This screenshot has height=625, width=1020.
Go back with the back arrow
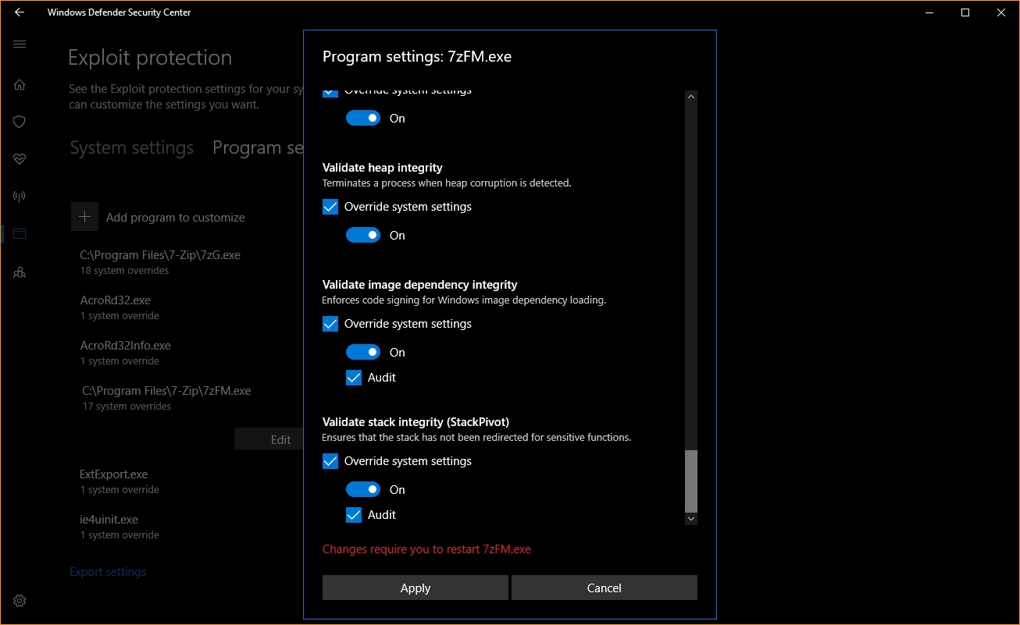[x=20, y=12]
